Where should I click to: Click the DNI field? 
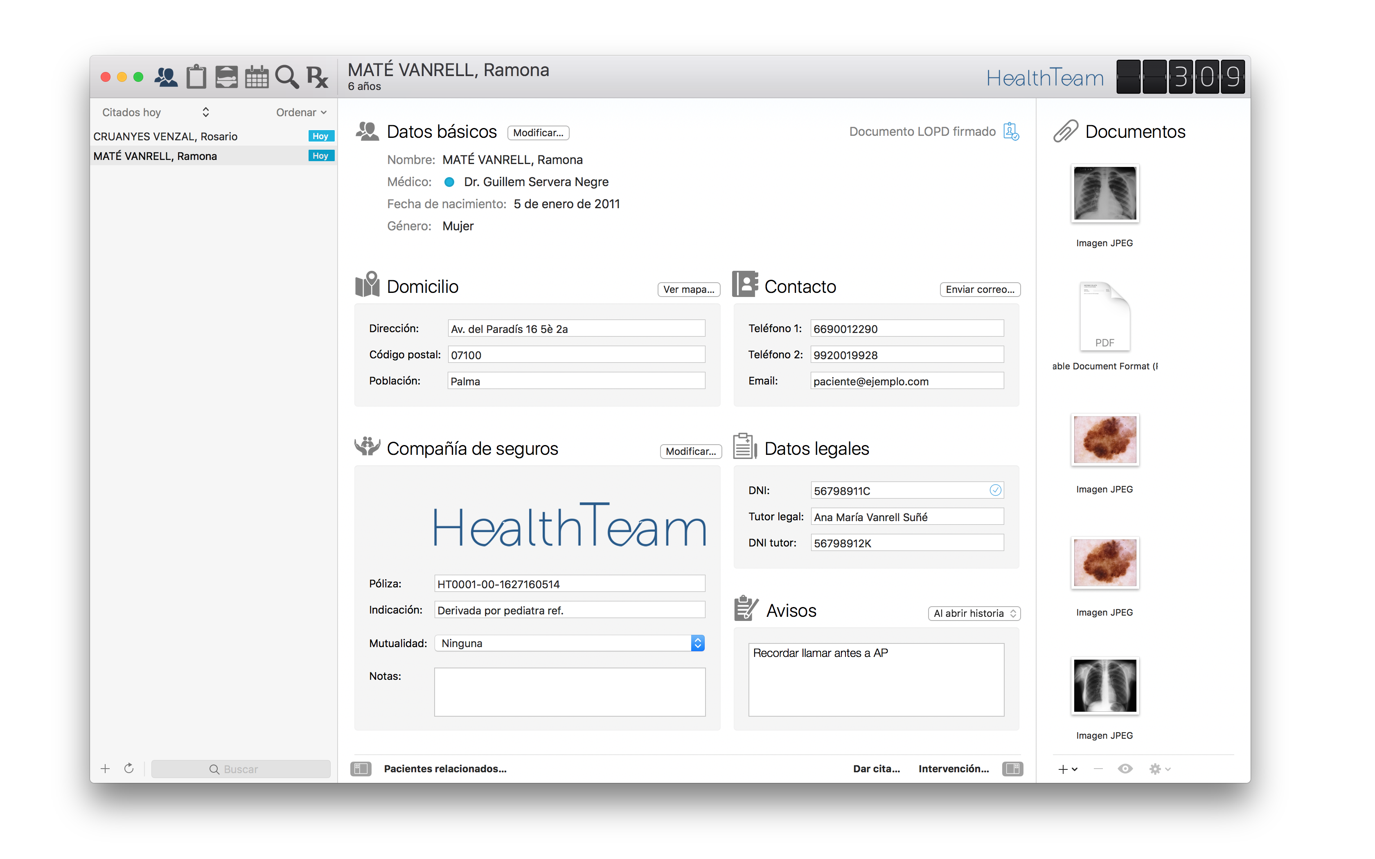pyautogui.click(x=907, y=490)
